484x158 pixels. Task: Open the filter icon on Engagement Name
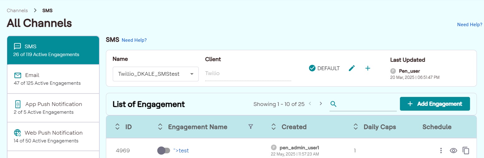tap(251, 127)
